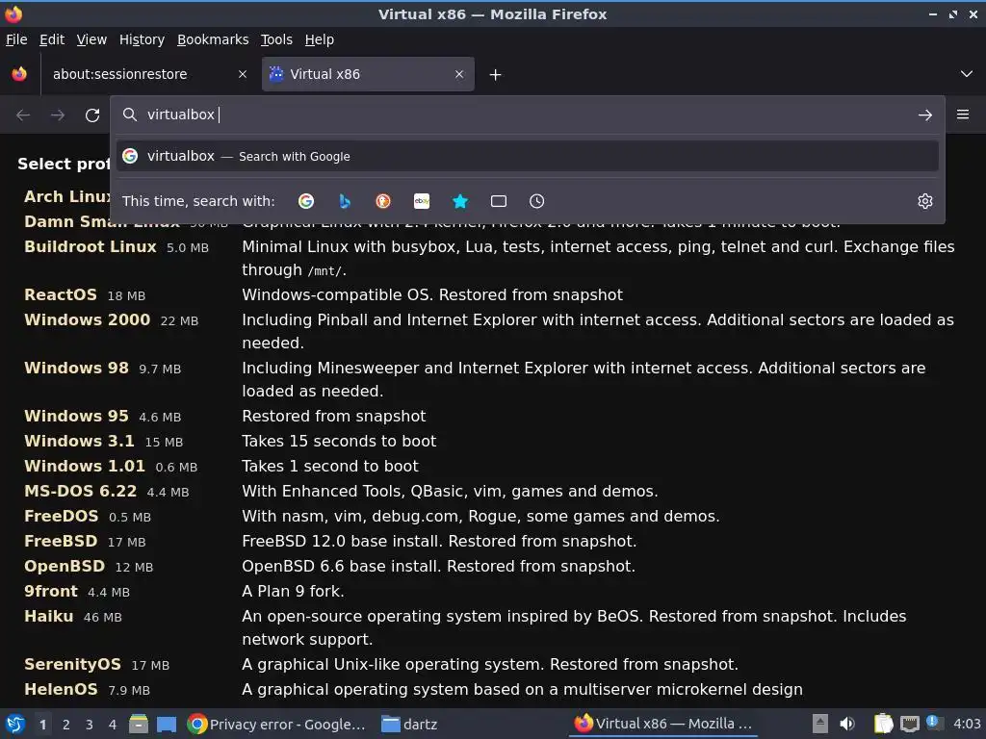Open the Windows 1.01 profile

click(x=85, y=467)
